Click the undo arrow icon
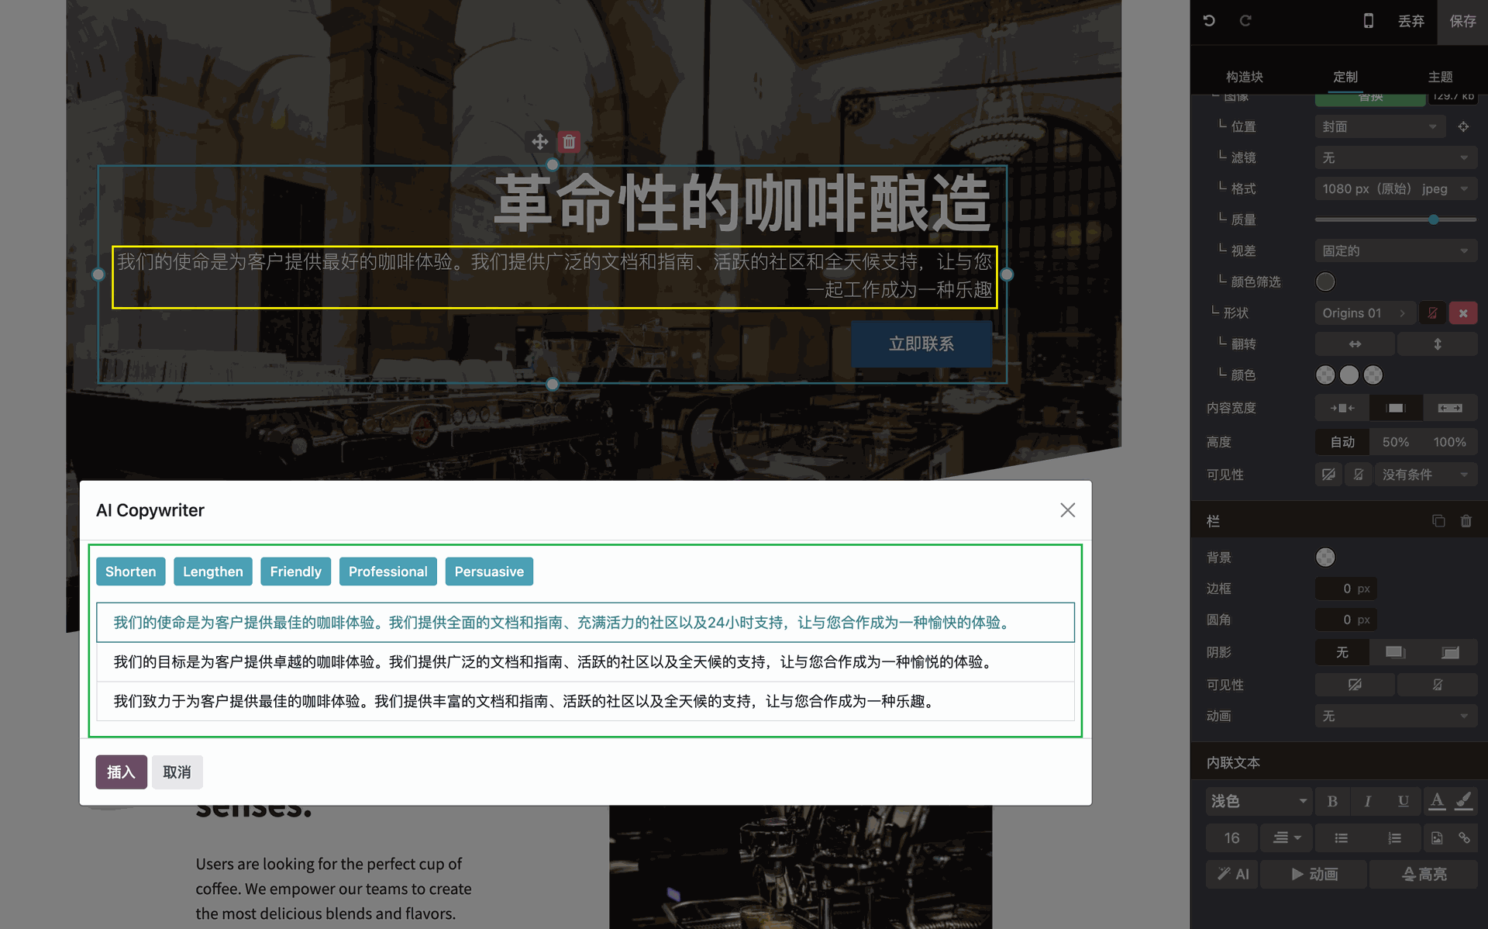The width and height of the screenshot is (1488, 929). (x=1209, y=21)
